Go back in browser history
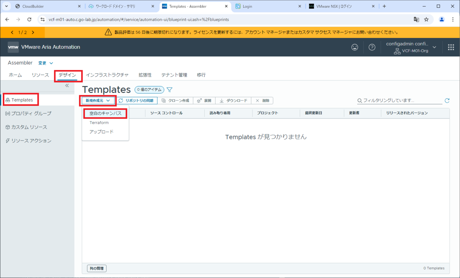 (x=8, y=19)
